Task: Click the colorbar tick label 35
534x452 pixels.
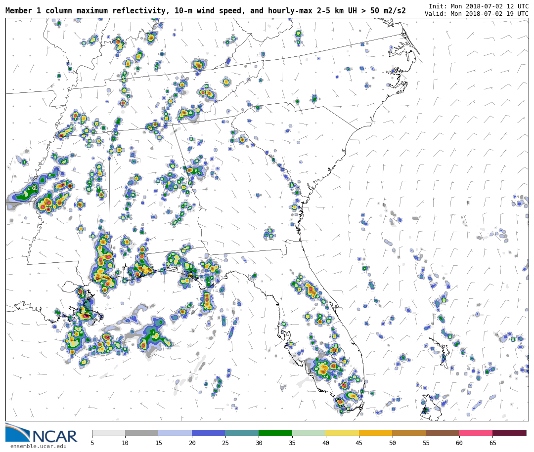Action: tap(292, 443)
